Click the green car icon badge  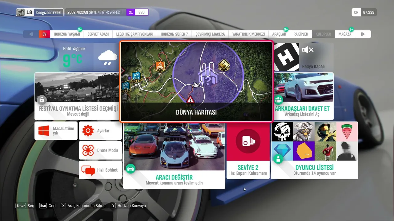(x=131, y=169)
